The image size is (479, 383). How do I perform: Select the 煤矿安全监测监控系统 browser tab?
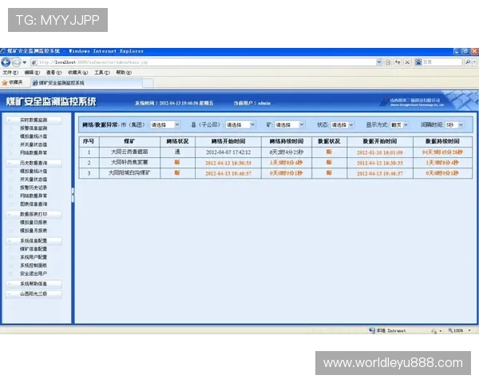(x=86, y=83)
